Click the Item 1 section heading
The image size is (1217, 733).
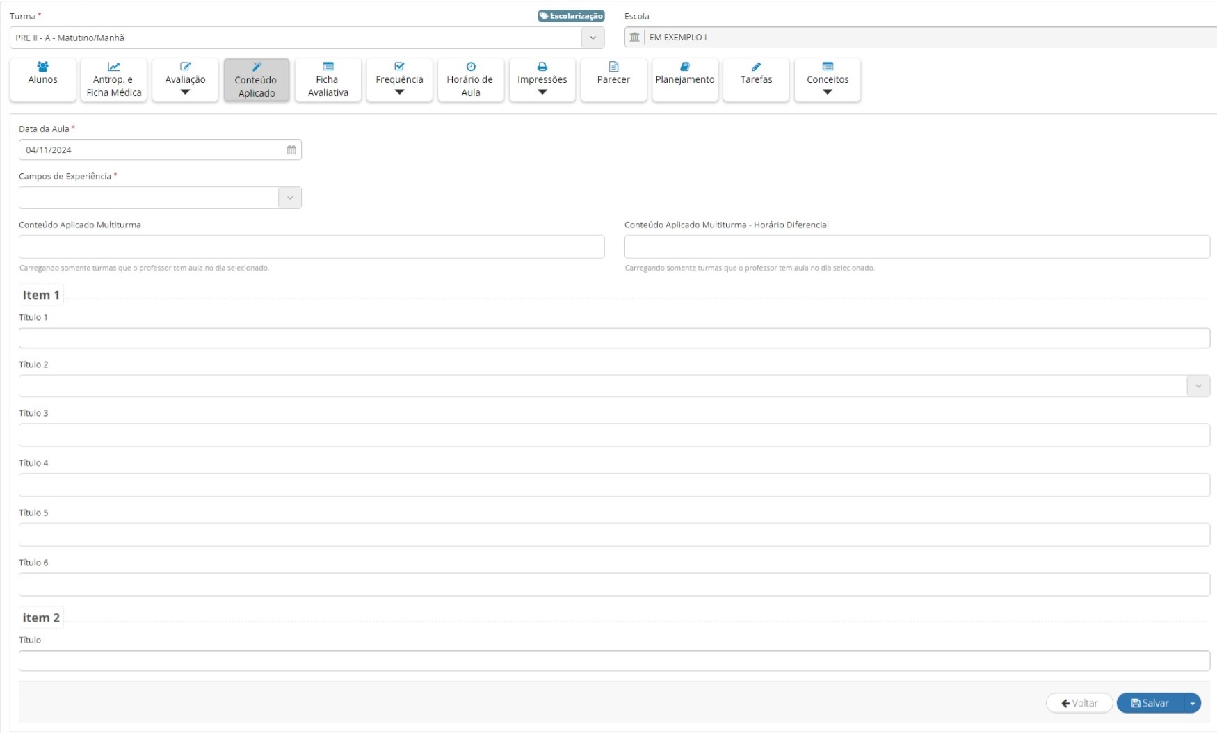click(41, 295)
